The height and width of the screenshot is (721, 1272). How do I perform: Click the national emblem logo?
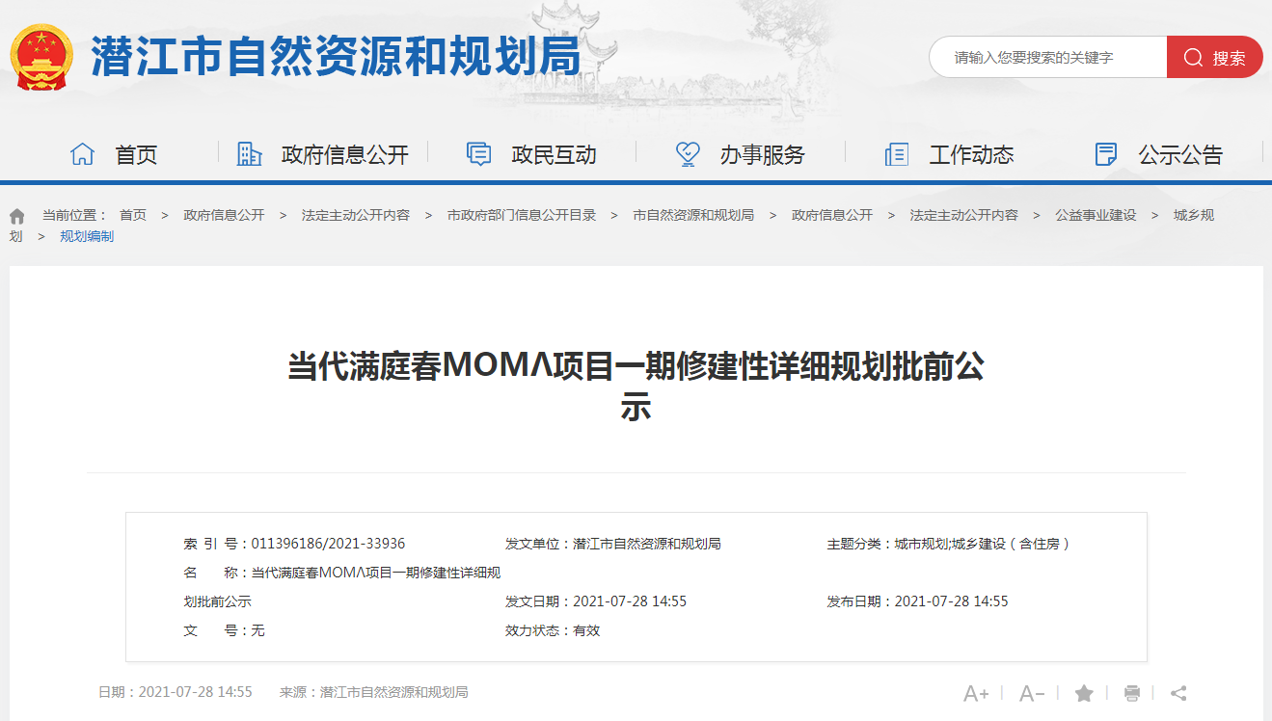pyautogui.click(x=41, y=58)
